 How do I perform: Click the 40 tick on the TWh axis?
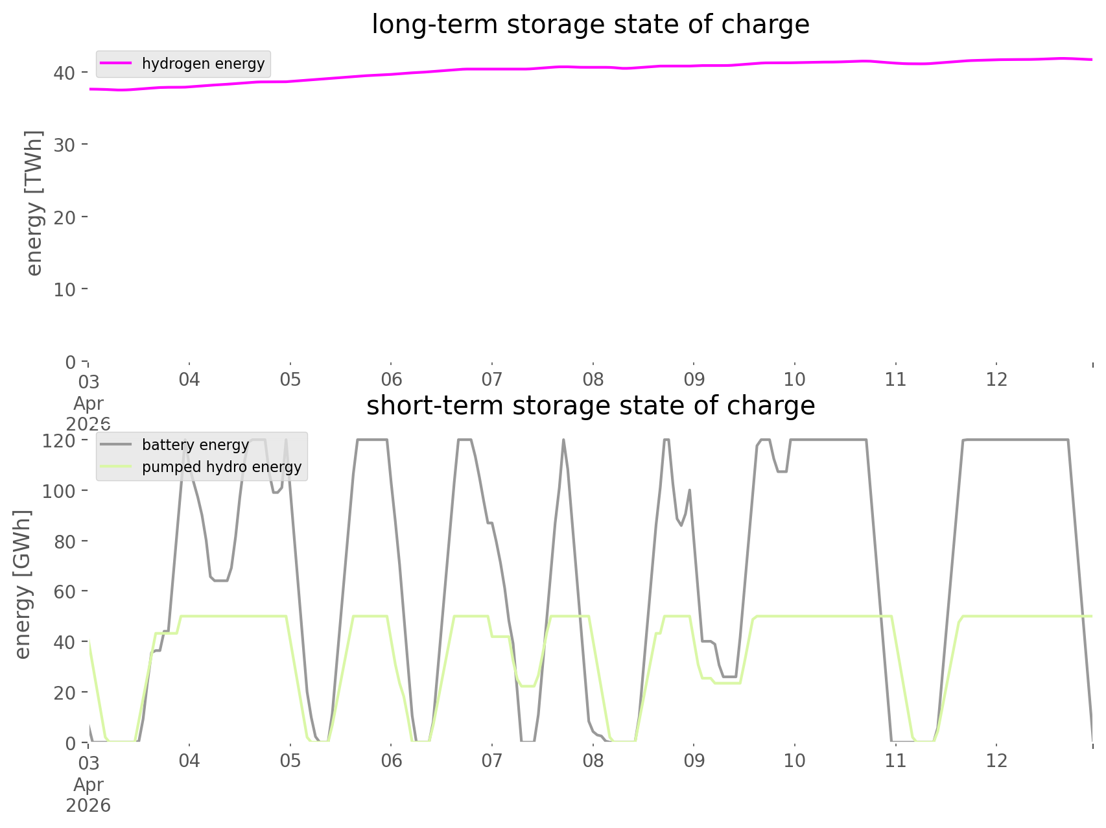(64, 73)
